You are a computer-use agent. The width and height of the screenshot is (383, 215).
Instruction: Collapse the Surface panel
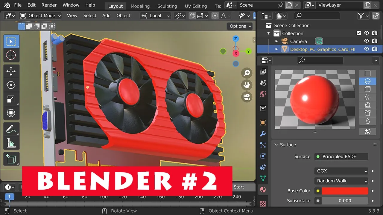276,145
